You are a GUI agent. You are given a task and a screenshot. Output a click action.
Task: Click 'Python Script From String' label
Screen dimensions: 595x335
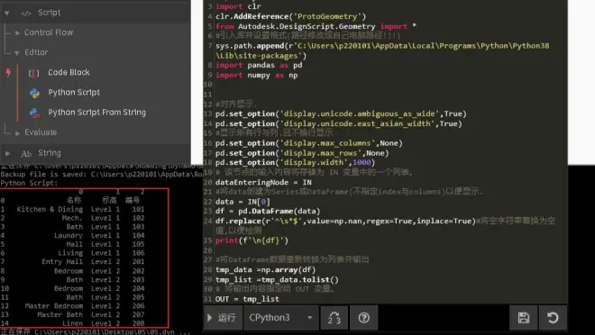point(97,113)
